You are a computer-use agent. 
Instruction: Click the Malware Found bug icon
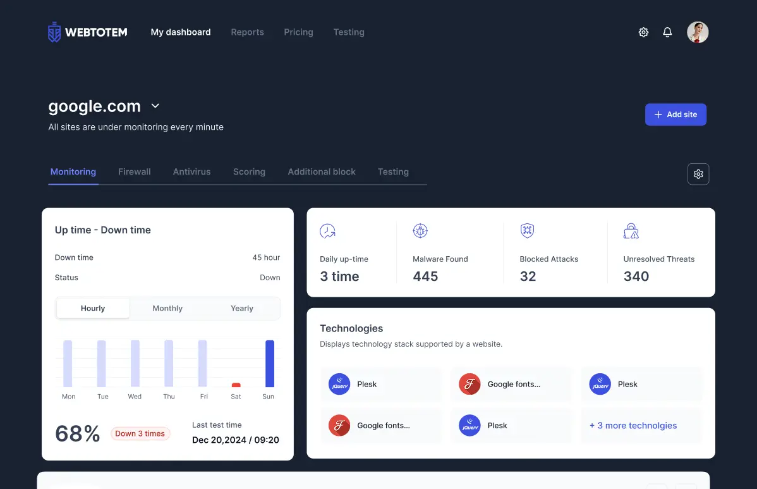tap(420, 231)
